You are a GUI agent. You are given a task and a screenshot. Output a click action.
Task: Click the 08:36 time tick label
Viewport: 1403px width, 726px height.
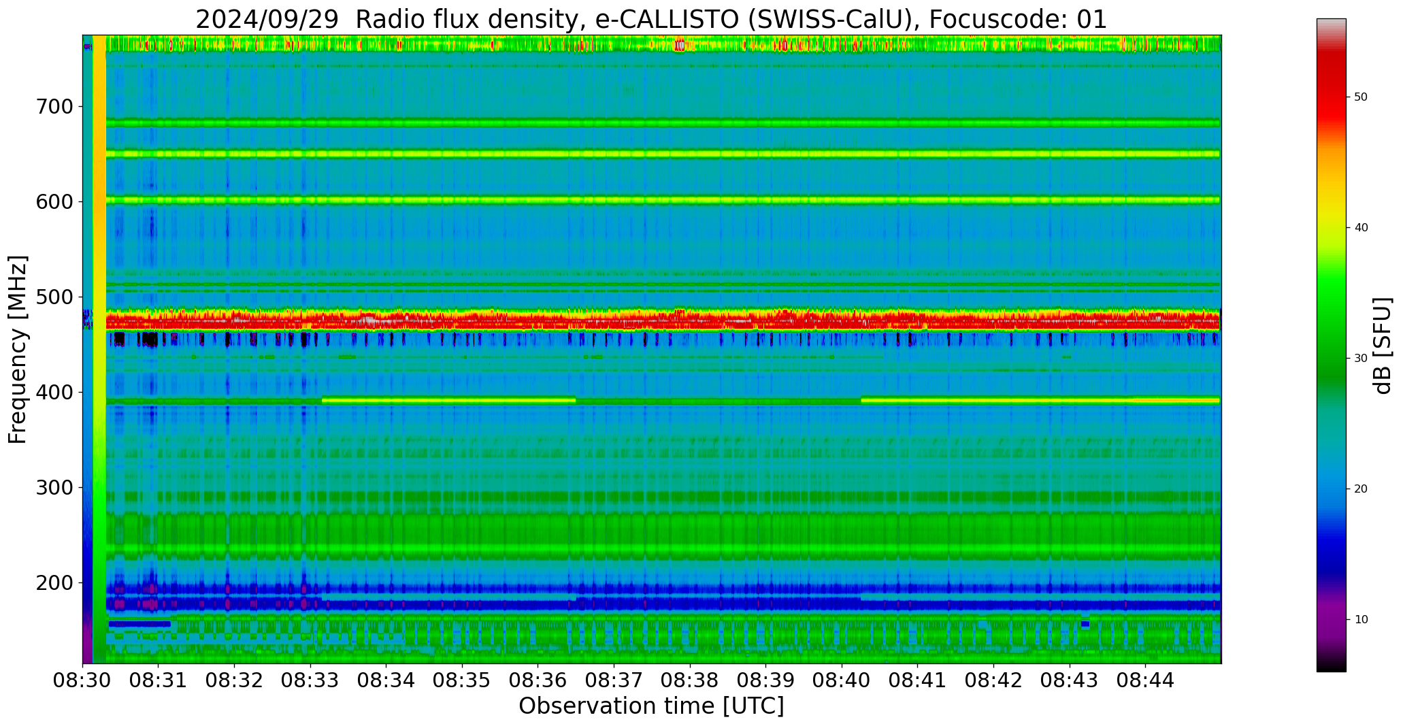pyautogui.click(x=538, y=680)
